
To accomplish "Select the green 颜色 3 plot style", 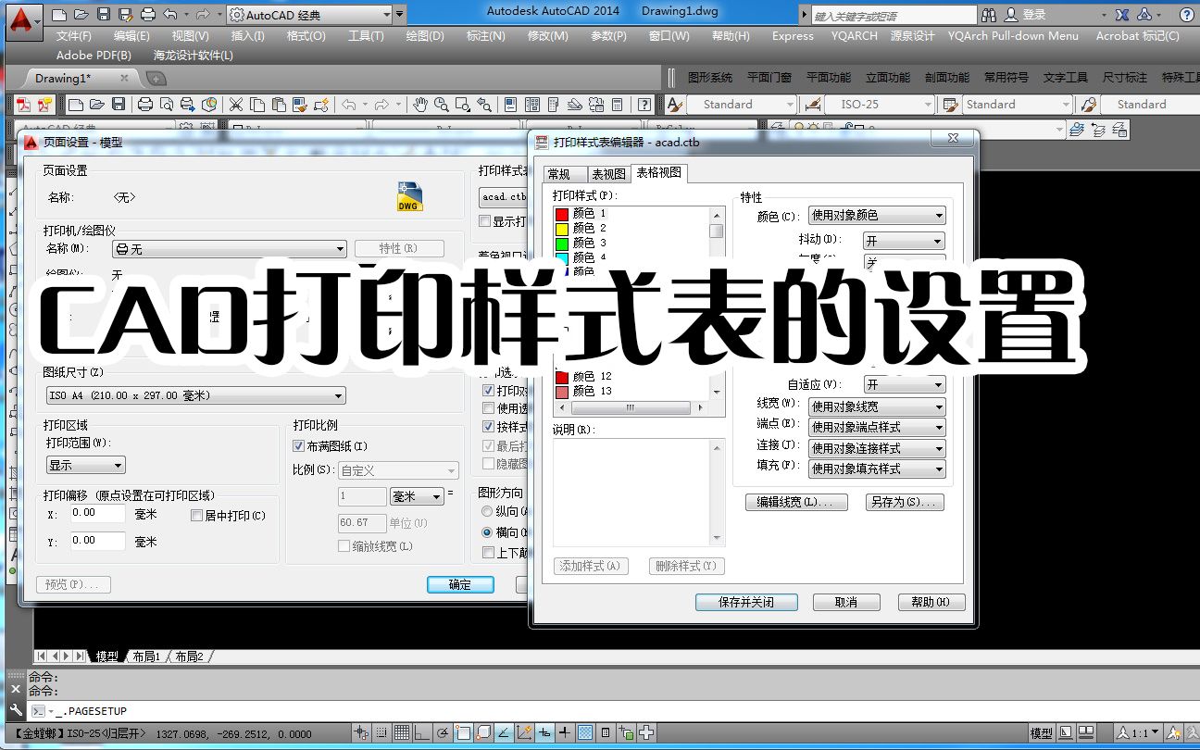I will [x=582, y=243].
